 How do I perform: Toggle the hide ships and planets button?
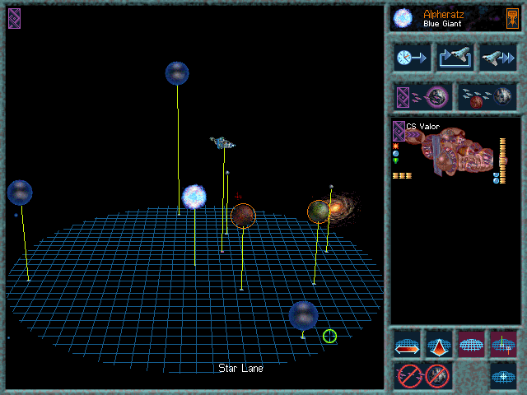[x=423, y=376]
